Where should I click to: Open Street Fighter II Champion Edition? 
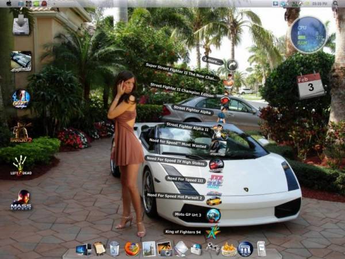[x=182, y=90]
